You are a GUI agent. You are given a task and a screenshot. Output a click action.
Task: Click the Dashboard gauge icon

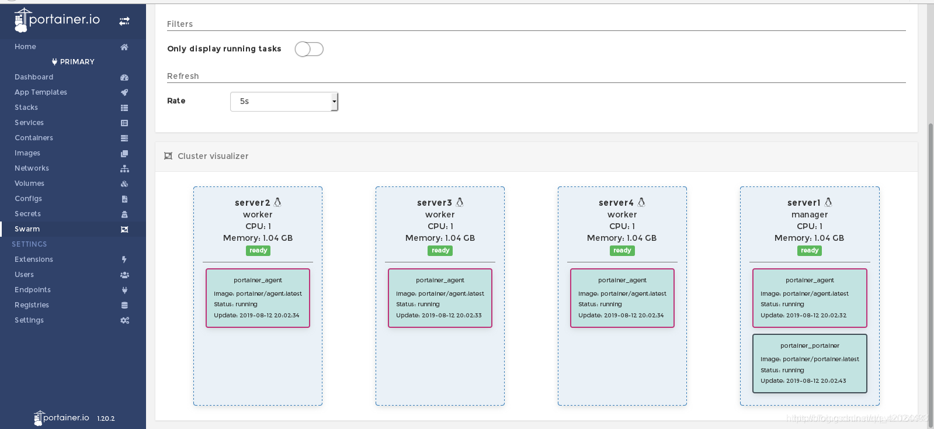[124, 77]
